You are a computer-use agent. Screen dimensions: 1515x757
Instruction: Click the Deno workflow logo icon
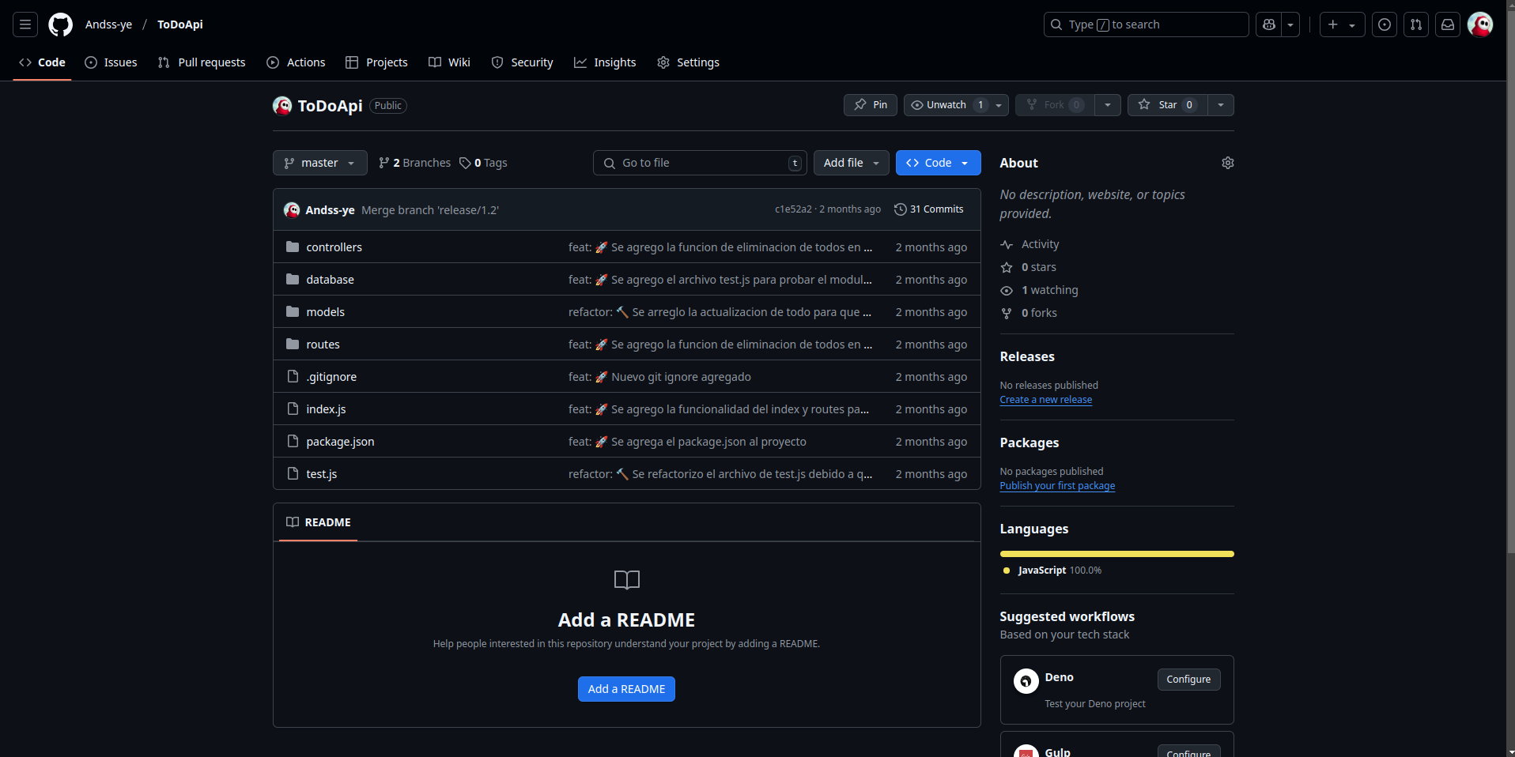1026,681
